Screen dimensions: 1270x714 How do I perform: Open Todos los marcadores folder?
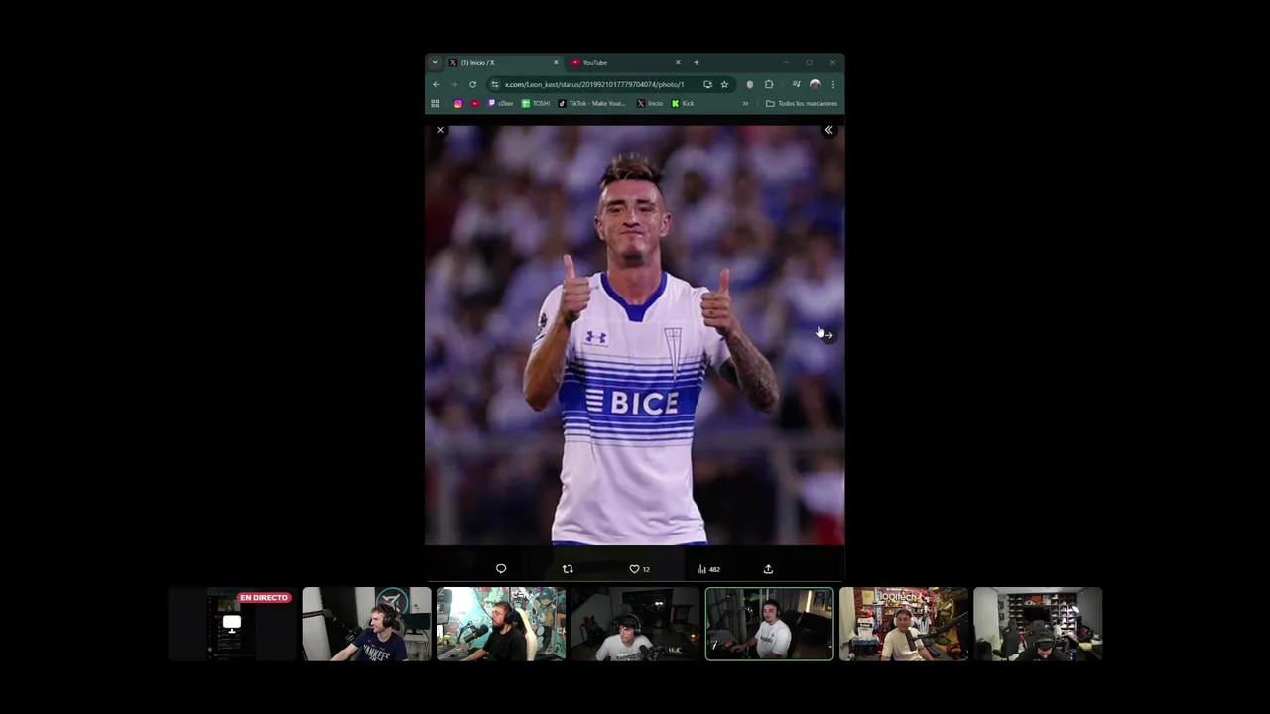point(802,103)
